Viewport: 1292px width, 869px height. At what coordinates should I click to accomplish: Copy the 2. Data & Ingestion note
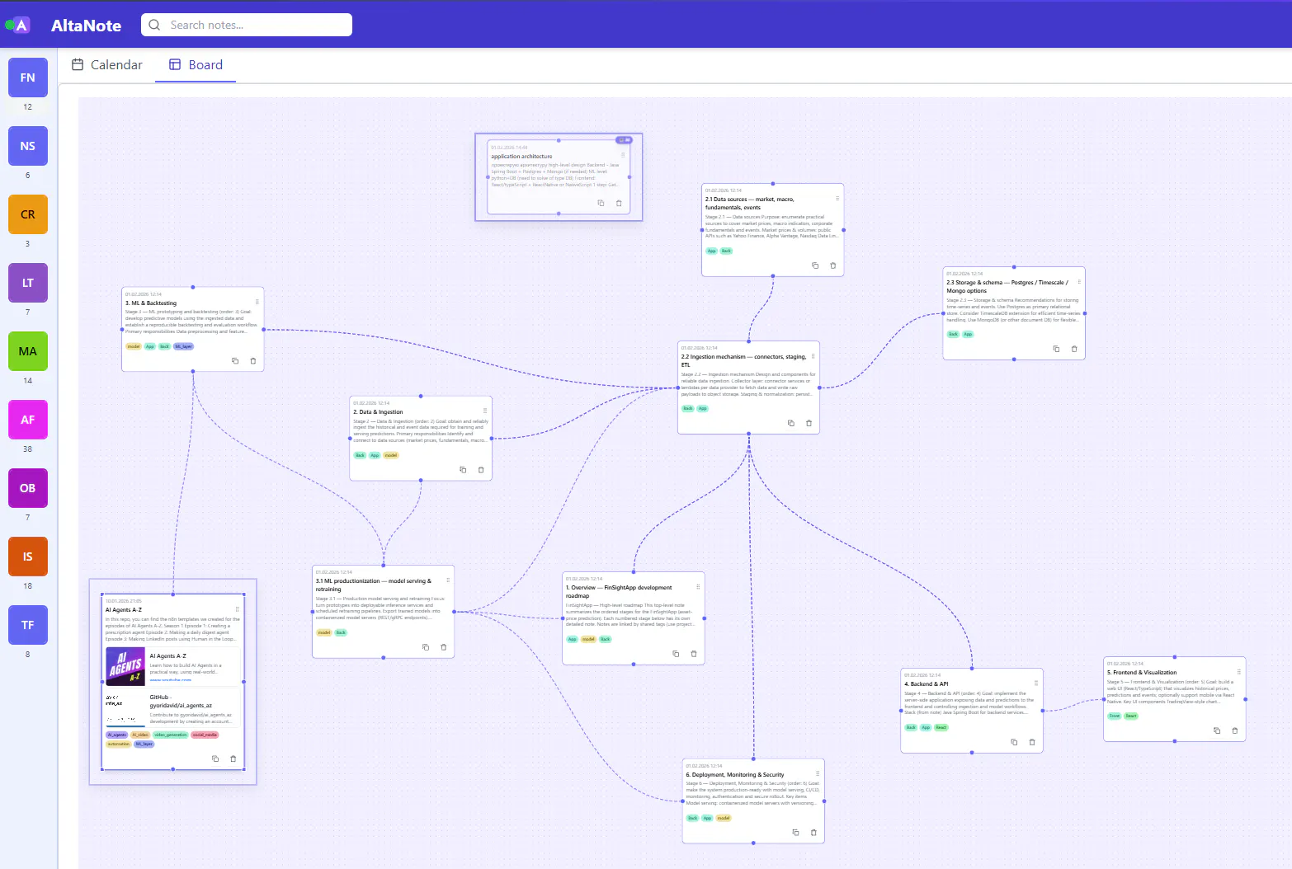[463, 470]
